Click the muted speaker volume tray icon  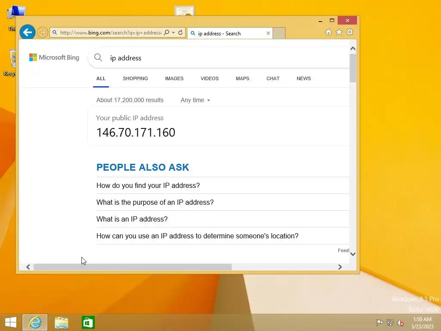tap(401, 323)
